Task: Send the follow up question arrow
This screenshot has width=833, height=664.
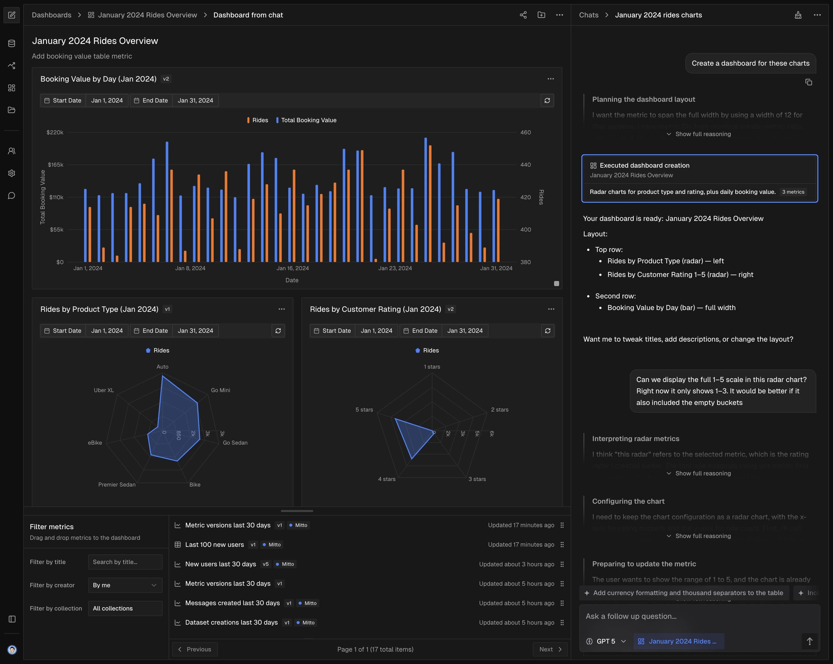Action: (x=810, y=641)
